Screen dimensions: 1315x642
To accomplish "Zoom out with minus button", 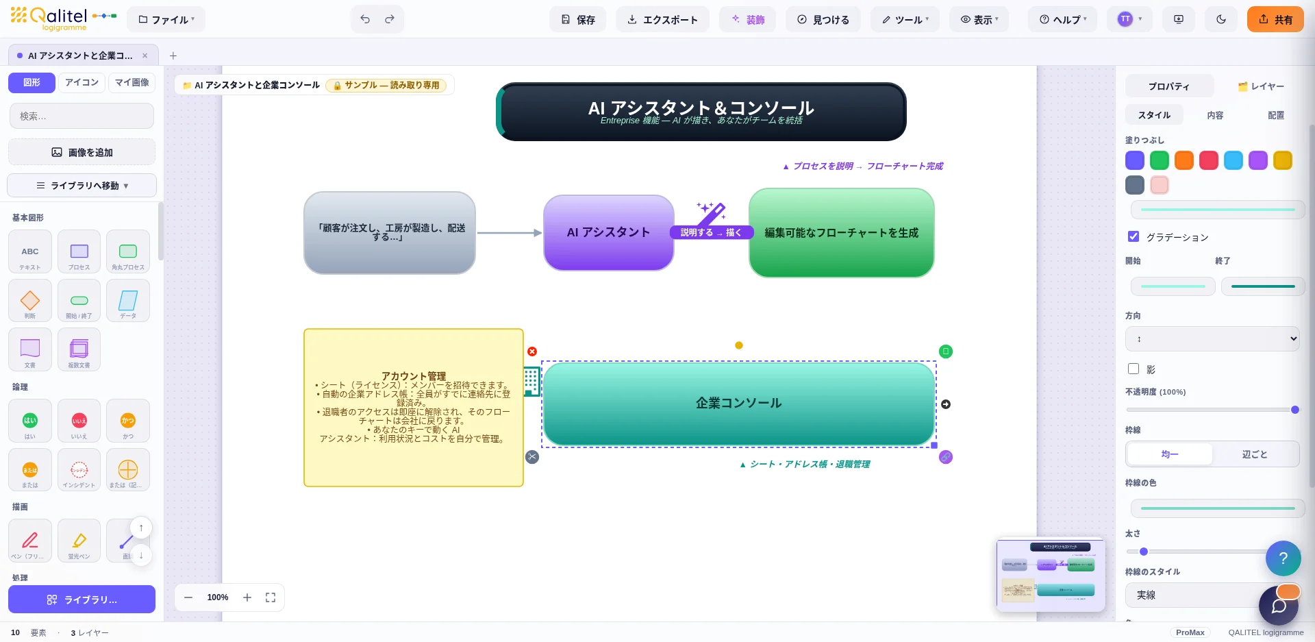I will pyautogui.click(x=188, y=597).
